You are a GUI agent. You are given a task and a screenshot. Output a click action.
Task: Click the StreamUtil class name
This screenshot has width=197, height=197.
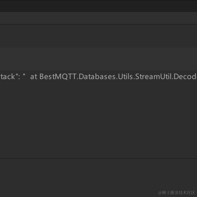tap(153, 77)
